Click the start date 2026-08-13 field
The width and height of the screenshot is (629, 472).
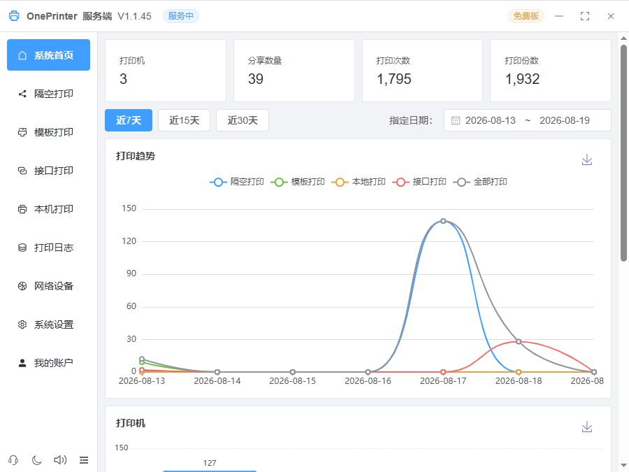point(490,120)
